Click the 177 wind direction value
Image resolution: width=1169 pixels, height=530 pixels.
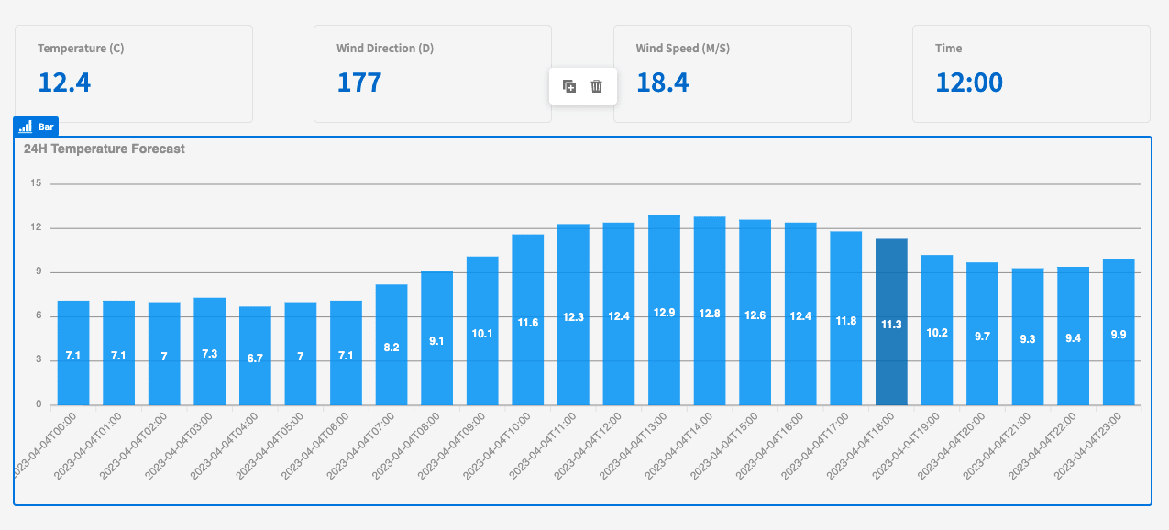(x=359, y=83)
